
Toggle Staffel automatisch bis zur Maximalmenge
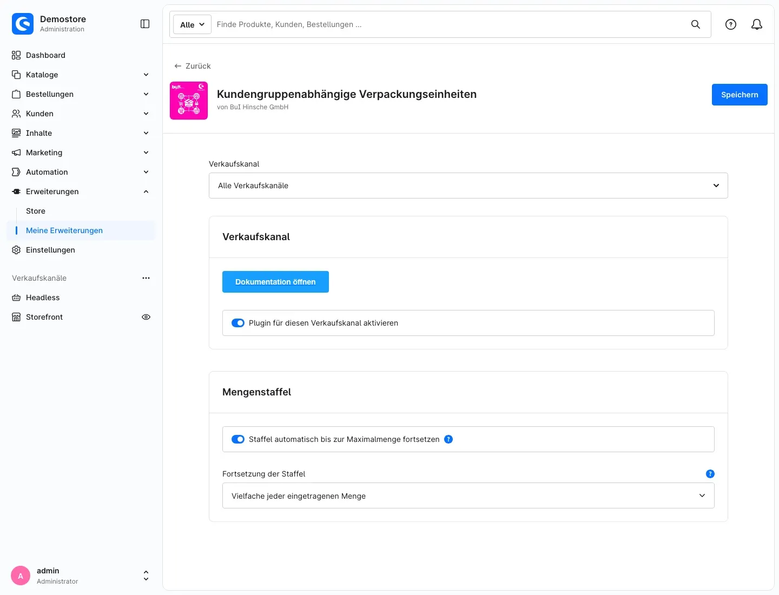click(238, 439)
